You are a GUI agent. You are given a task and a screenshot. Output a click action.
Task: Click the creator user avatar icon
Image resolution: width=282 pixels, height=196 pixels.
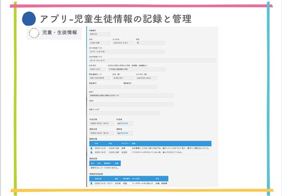119,124
